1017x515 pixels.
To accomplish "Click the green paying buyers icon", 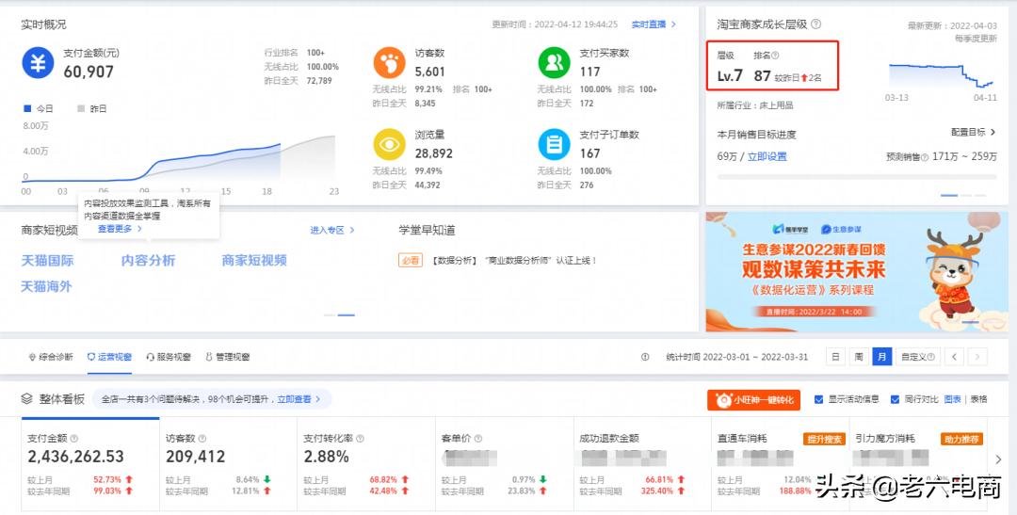I will (x=554, y=63).
